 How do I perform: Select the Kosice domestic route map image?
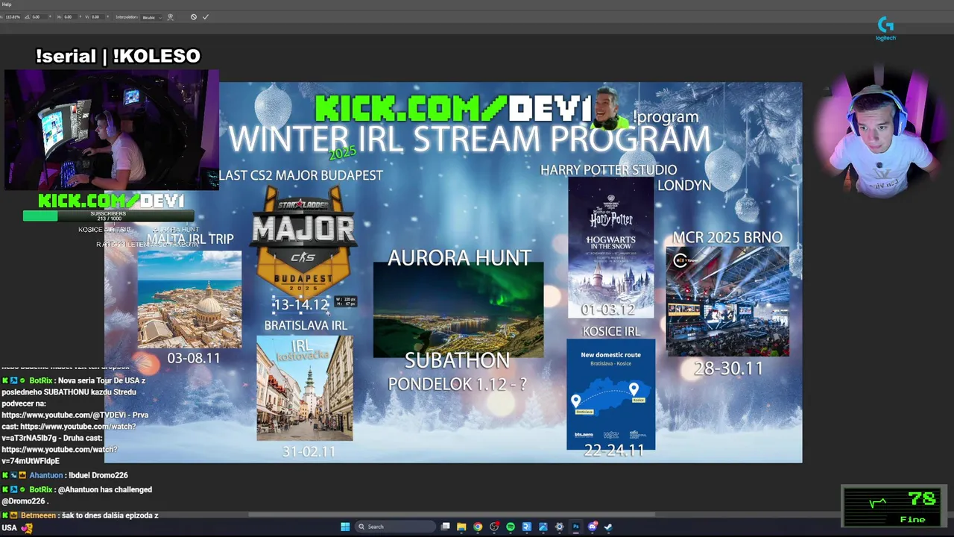tap(610, 394)
